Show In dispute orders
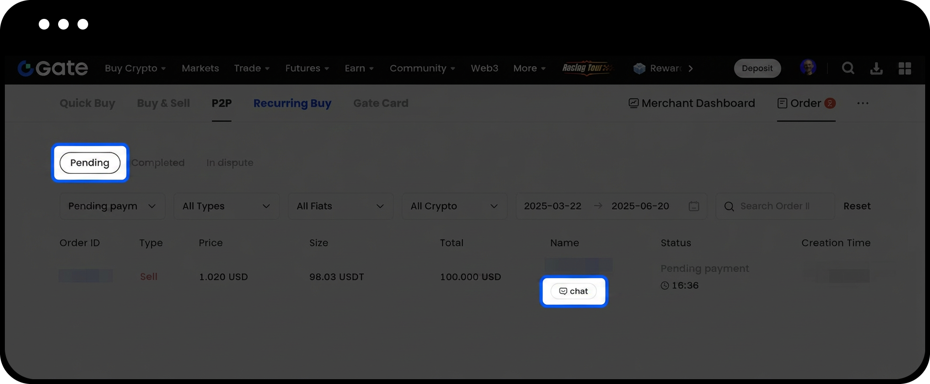Image resolution: width=930 pixels, height=384 pixels. click(230, 163)
